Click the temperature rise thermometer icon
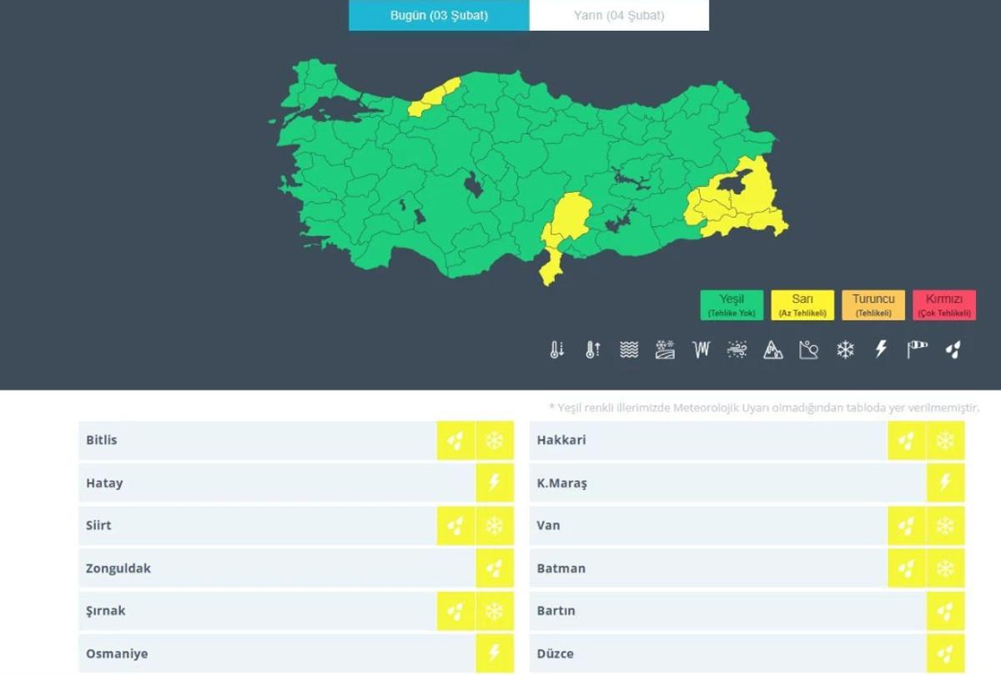 pyautogui.click(x=592, y=350)
